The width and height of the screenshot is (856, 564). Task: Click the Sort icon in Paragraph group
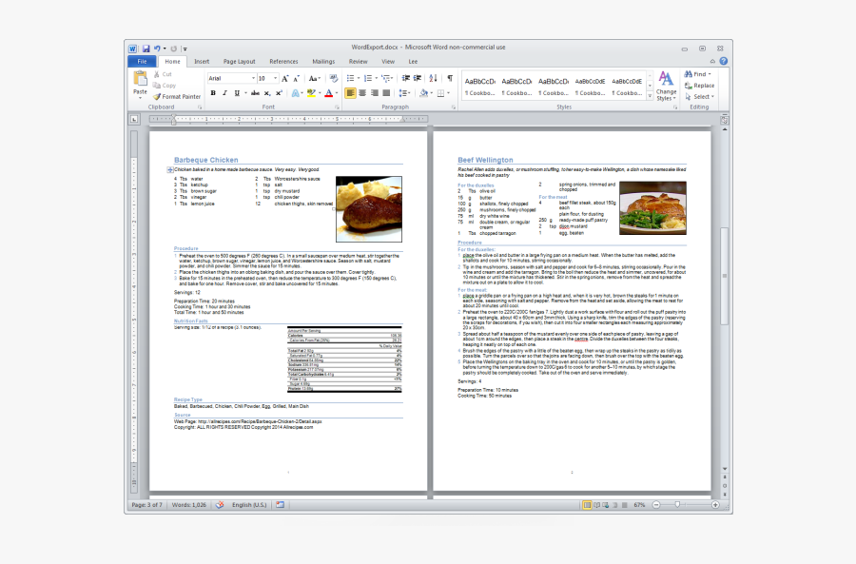tap(434, 78)
